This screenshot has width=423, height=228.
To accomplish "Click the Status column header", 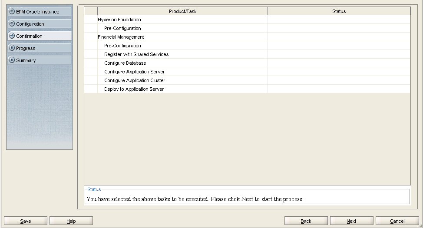I will [x=339, y=11].
